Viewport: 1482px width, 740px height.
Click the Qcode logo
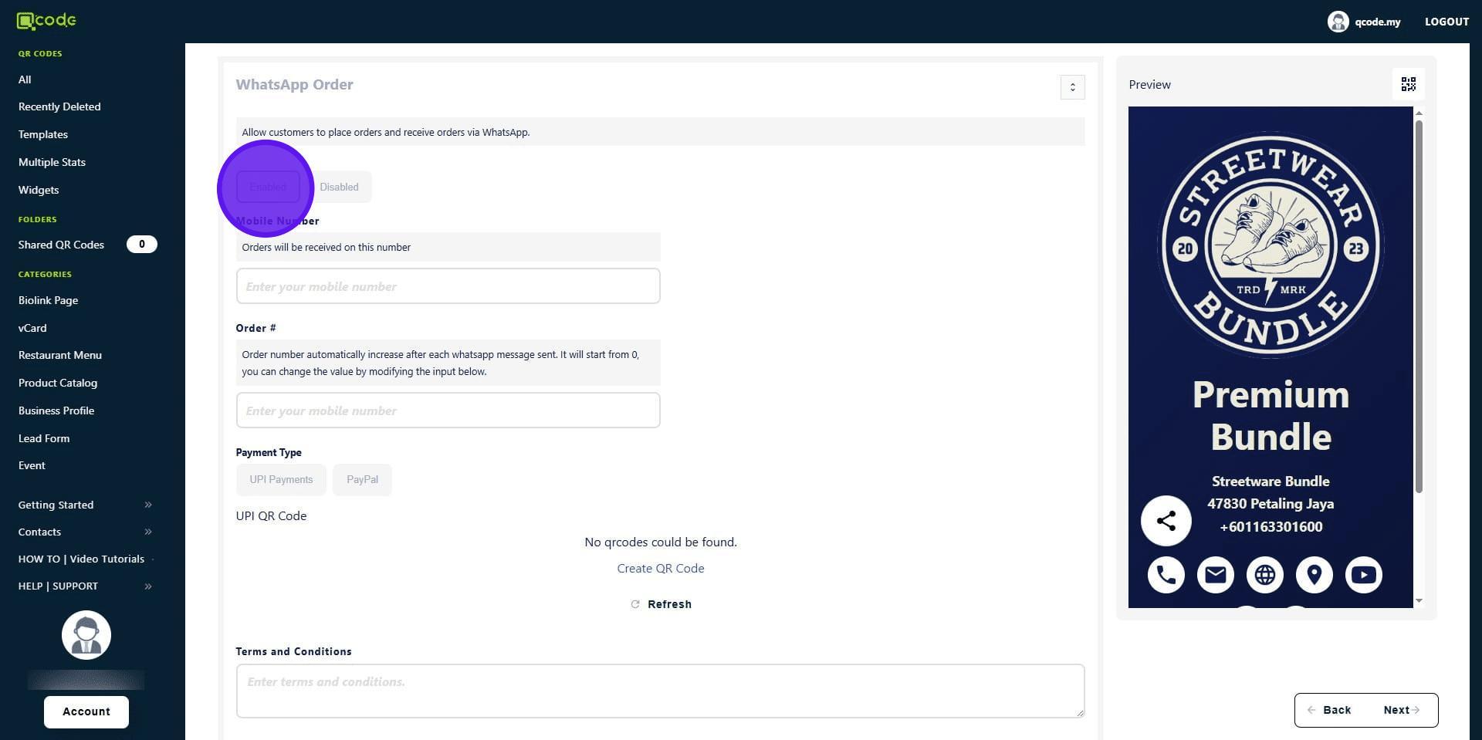point(46,21)
